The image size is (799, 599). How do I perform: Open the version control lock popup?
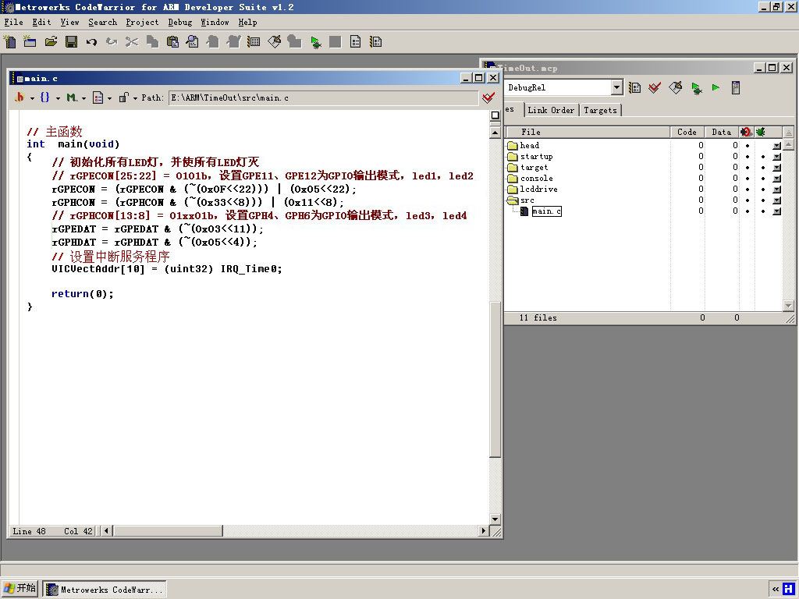point(127,97)
